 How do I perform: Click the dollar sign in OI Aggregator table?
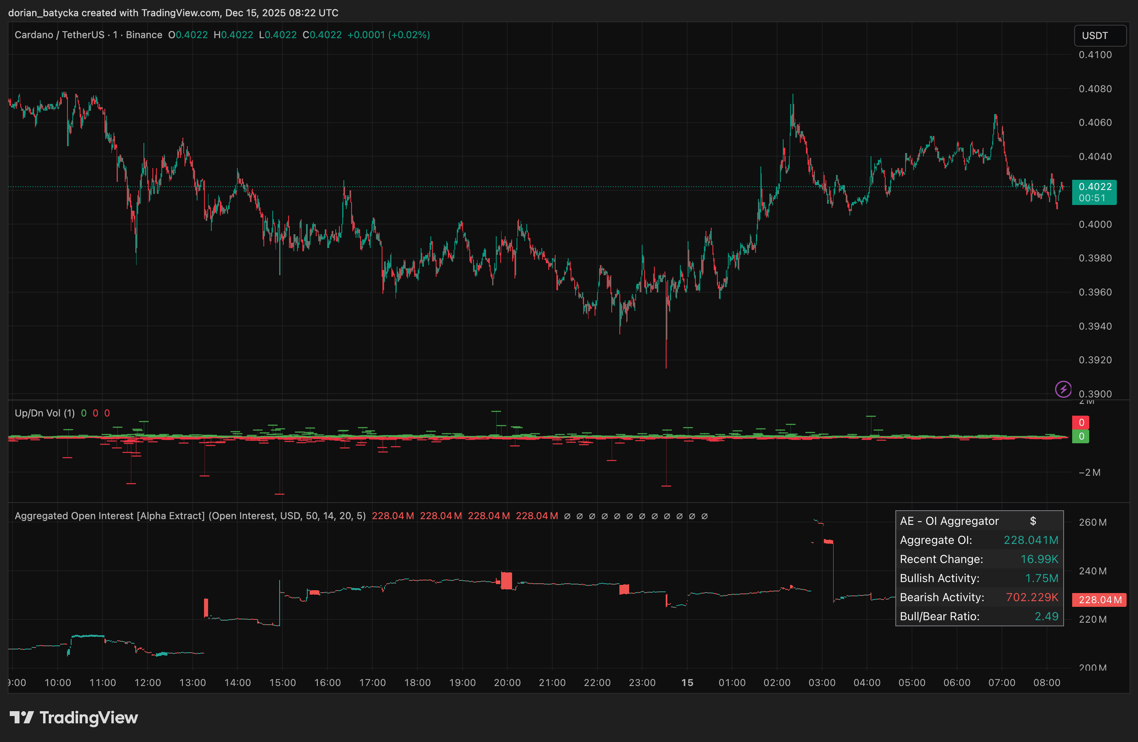[1033, 521]
